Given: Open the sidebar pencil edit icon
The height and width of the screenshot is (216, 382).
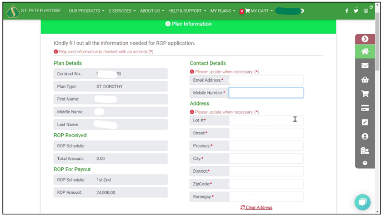Looking at the screenshot, I should coord(365,122).
